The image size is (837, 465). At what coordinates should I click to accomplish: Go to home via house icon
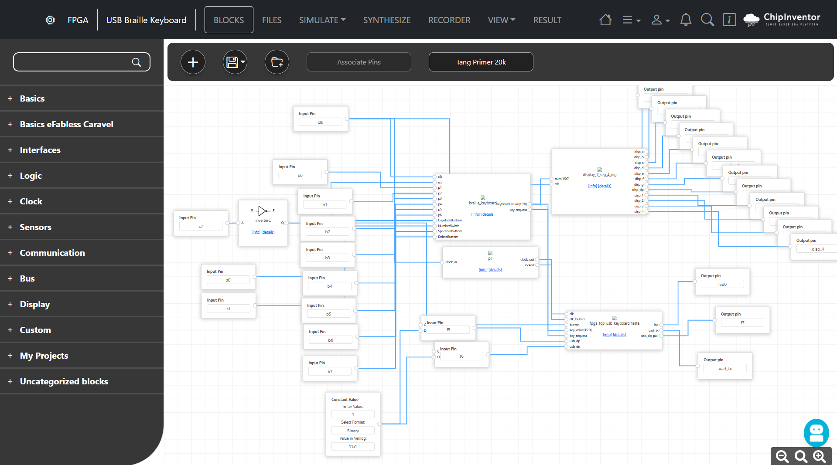pyautogui.click(x=605, y=20)
